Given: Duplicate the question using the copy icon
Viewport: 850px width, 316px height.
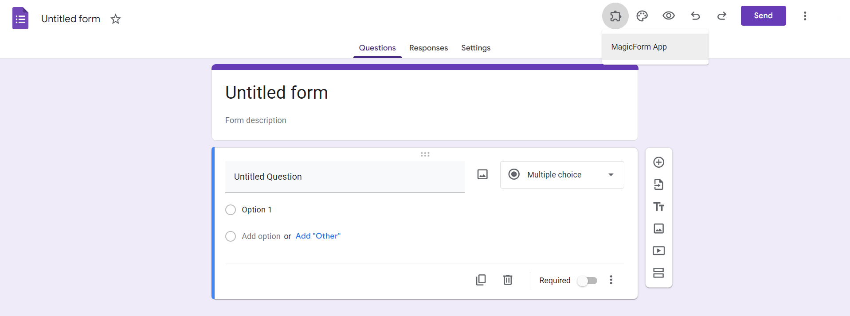Looking at the screenshot, I should pos(481,280).
